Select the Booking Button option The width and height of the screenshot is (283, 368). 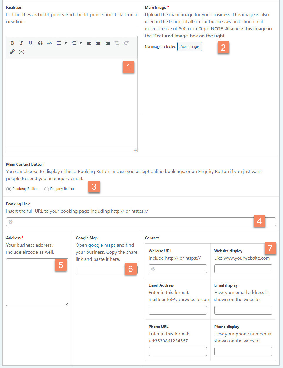coord(9,189)
